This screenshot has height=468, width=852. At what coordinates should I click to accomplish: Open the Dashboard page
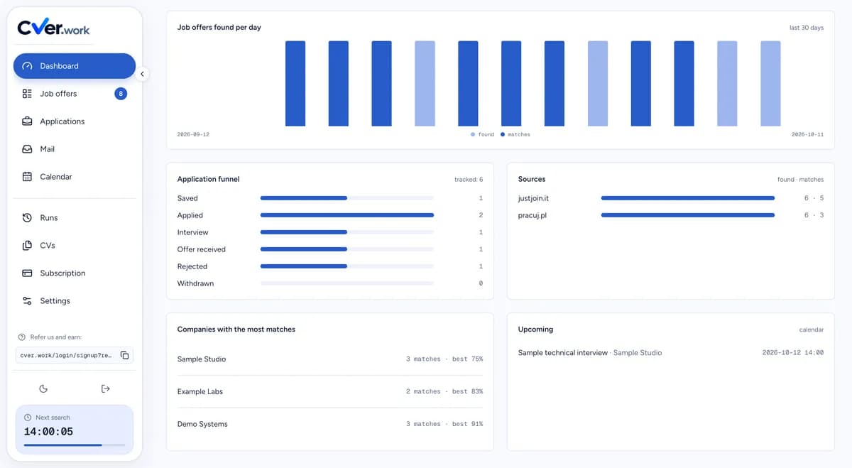[75, 66]
